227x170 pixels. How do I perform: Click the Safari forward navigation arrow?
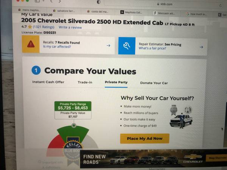[59, 1]
